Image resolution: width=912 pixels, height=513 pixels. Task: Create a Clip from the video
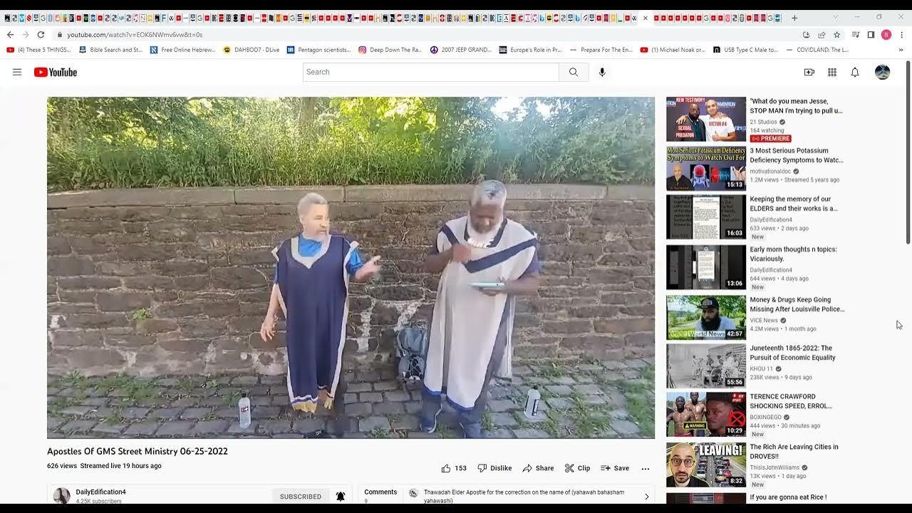[577, 468]
